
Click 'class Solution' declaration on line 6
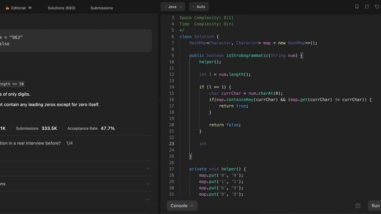(196, 36)
